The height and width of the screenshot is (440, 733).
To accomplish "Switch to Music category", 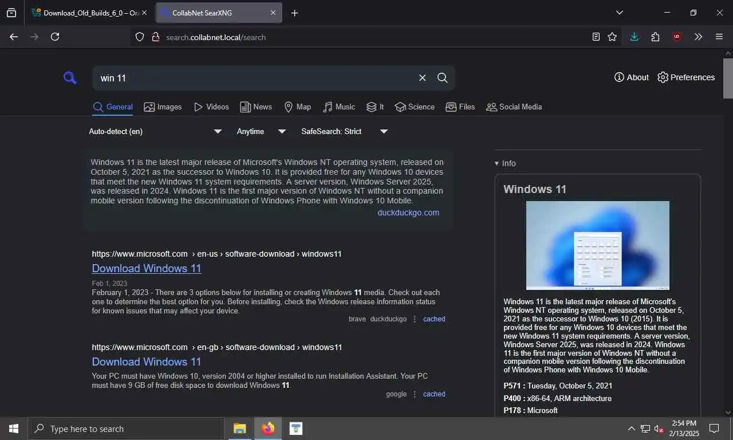I will click(339, 107).
